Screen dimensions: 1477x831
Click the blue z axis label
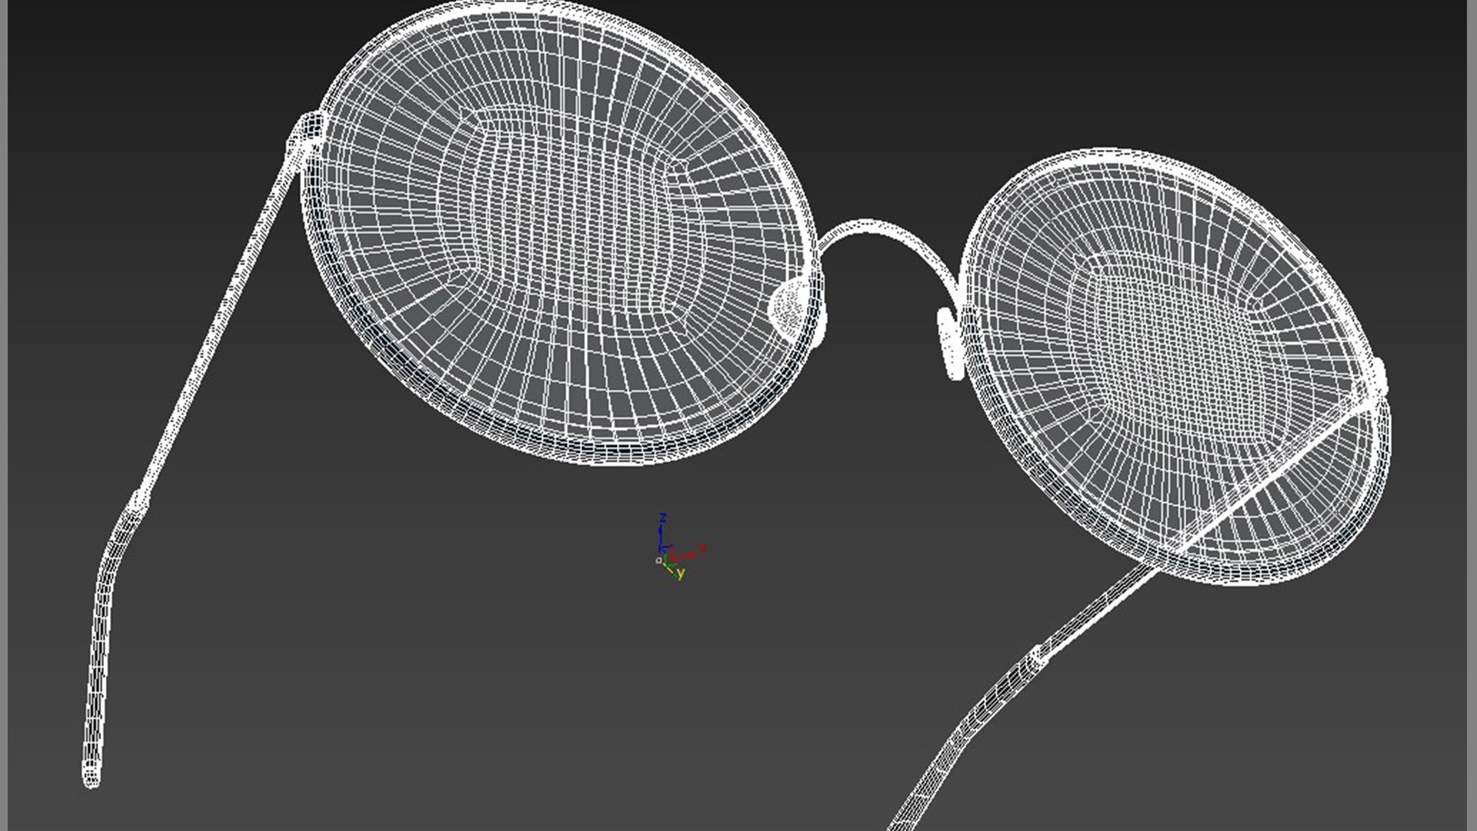pyautogui.click(x=663, y=518)
